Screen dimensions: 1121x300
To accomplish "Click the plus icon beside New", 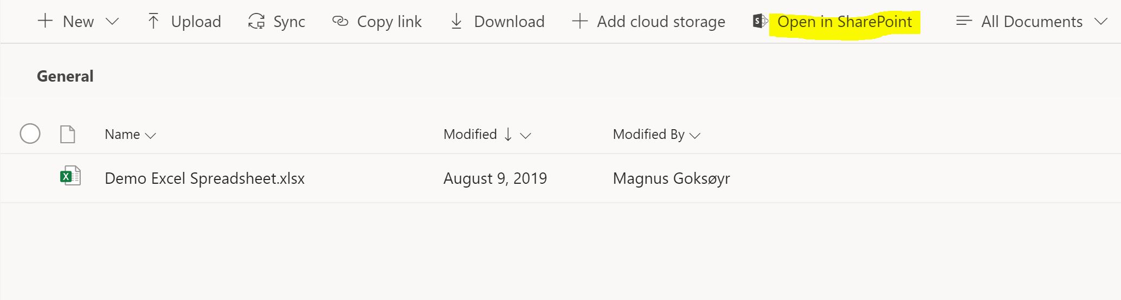I will pyautogui.click(x=45, y=22).
